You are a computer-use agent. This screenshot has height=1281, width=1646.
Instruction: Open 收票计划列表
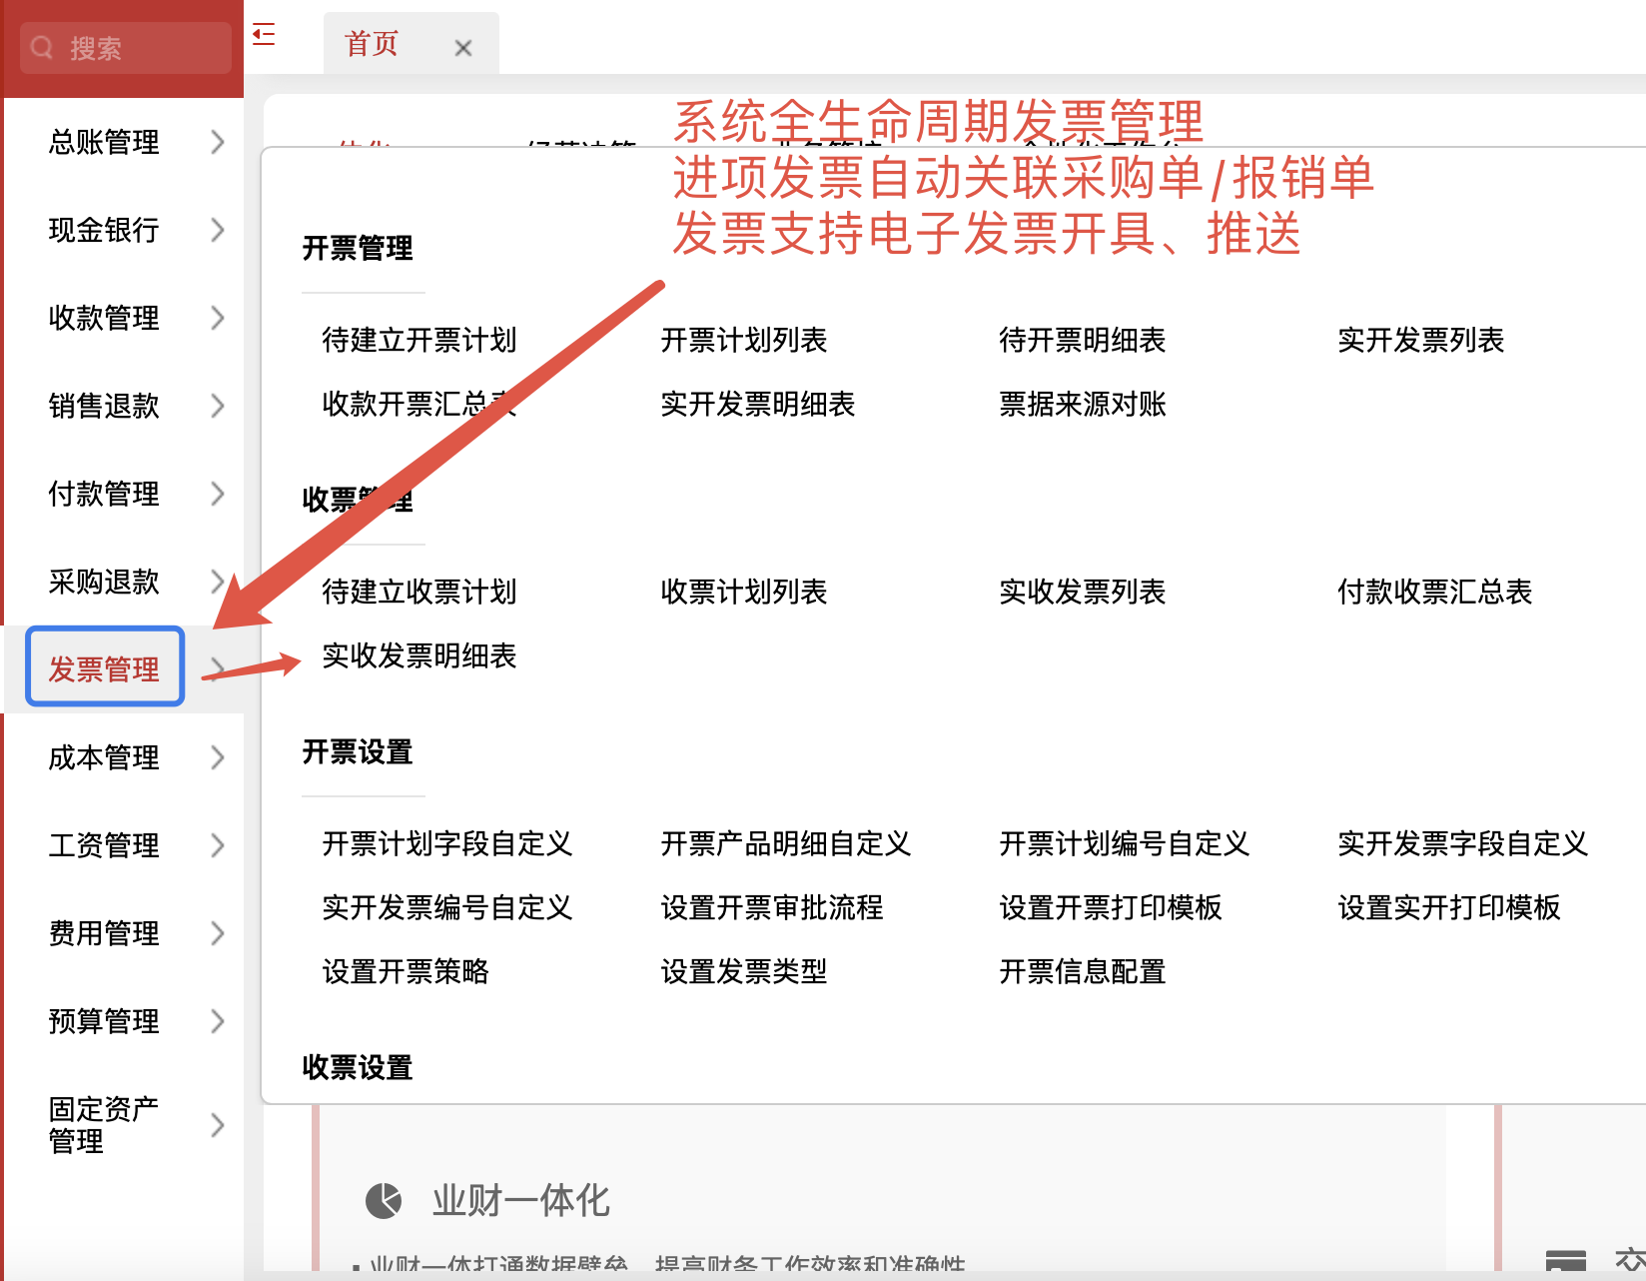tap(744, 592)
